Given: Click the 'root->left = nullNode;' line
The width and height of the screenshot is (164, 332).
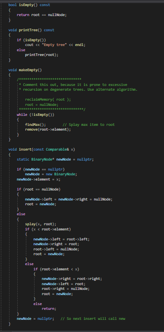Looking at the screenshot, I should click(56, 249).
